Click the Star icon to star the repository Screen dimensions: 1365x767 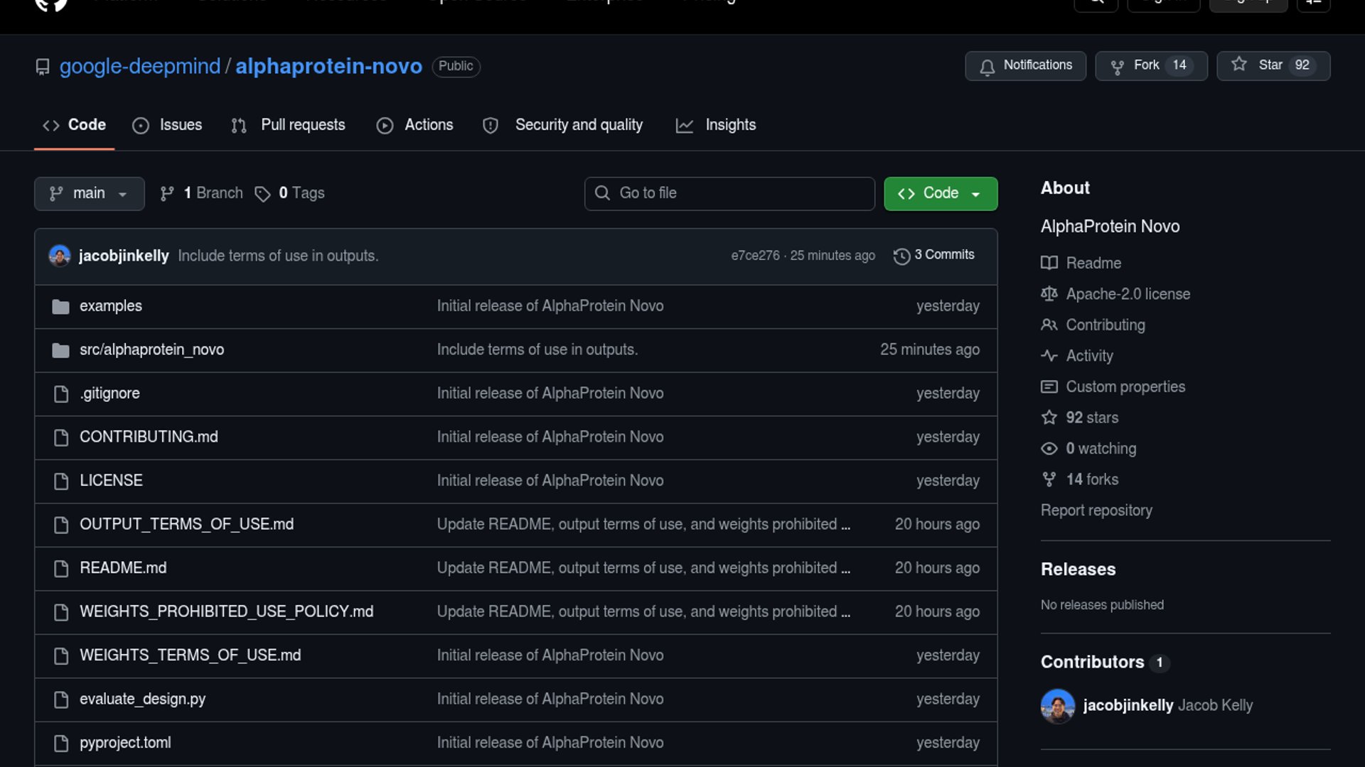point(1239,65)
